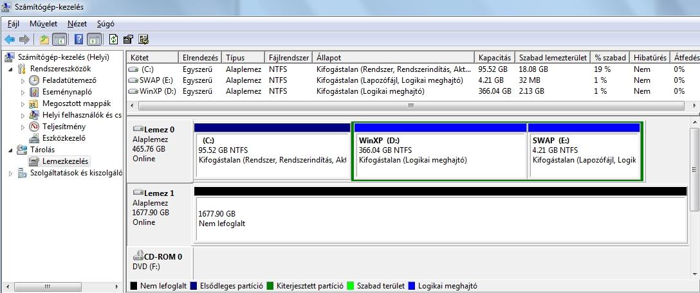The image size is (700, 293).
Task: Click the Eszközkezelő icon
Action: pyautogui.click(x=34, y=138)
